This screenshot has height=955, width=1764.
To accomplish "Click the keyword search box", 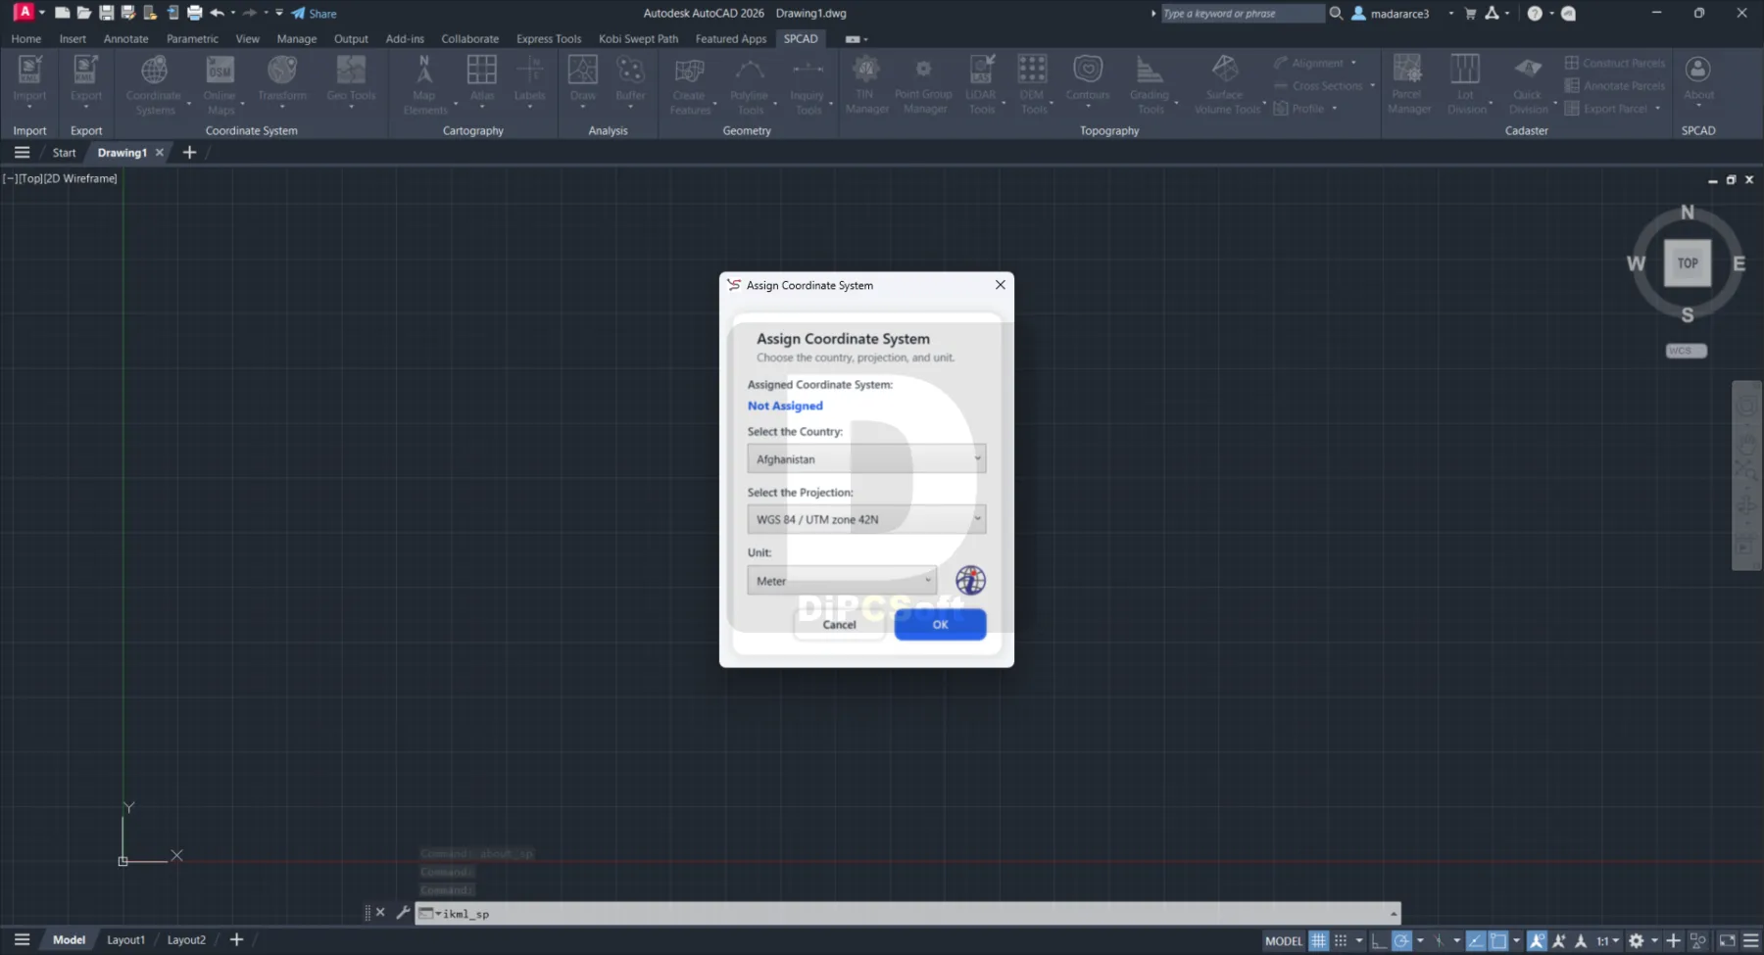I will click(1243, 14).
